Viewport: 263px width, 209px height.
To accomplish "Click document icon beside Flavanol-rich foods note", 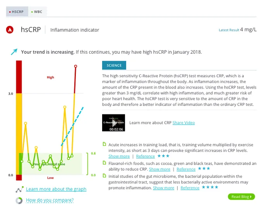I will pos(104,163).
